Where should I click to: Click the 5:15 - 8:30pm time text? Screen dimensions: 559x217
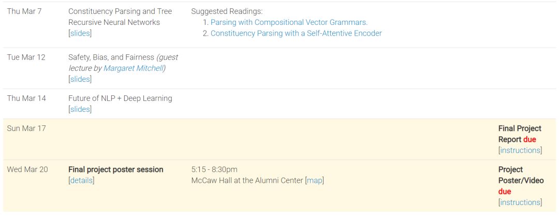(214, 169)
